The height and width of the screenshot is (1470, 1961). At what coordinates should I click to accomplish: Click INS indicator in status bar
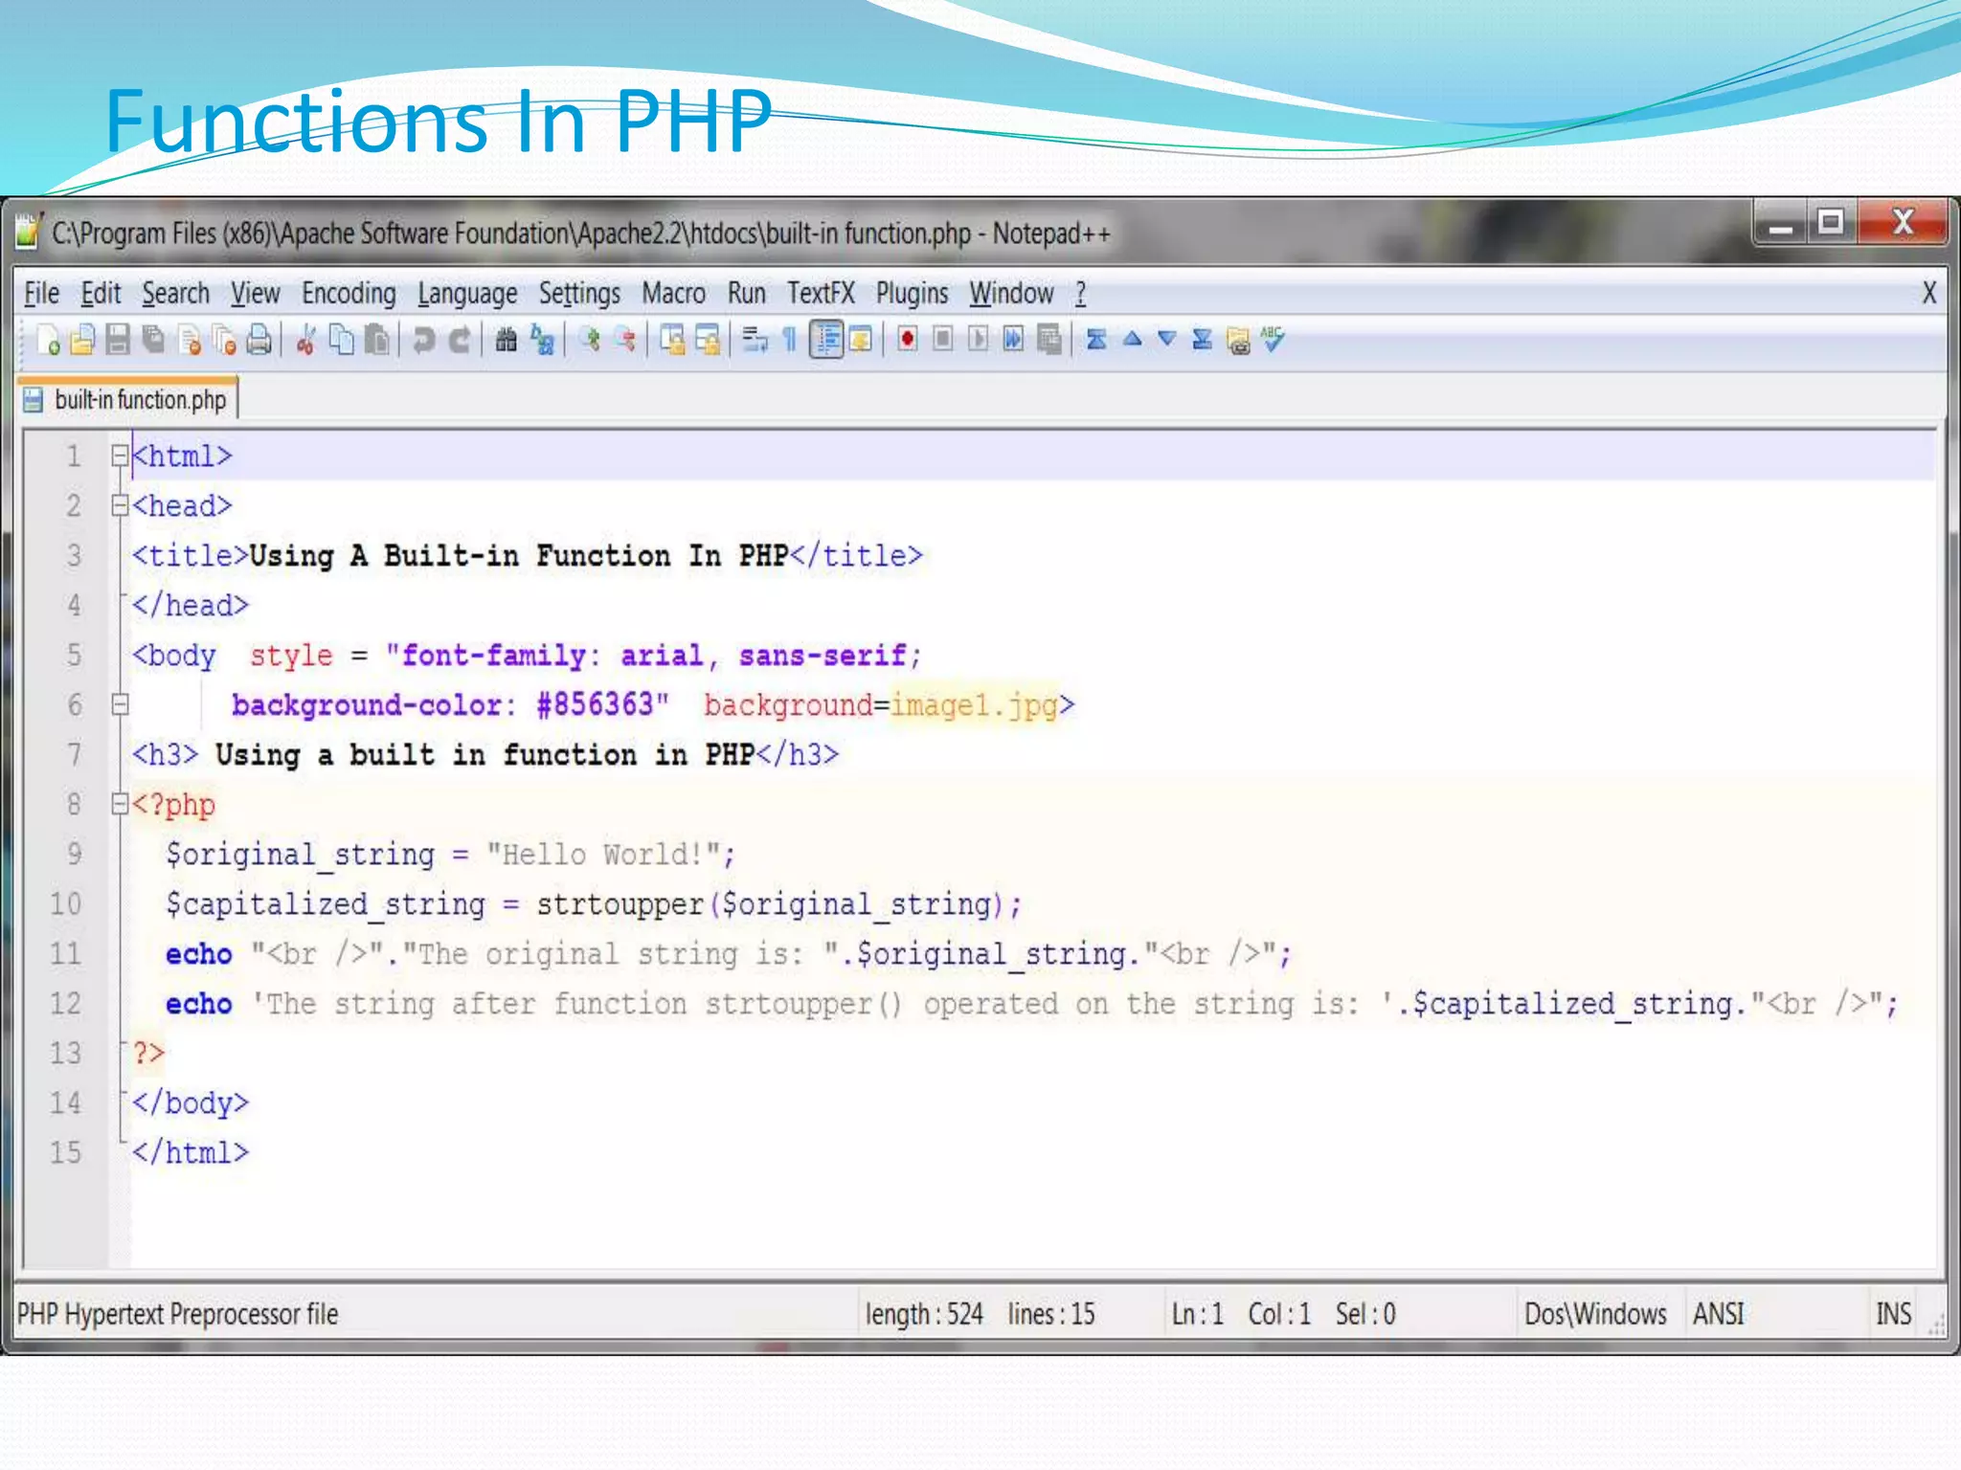(x=1893, y=1314)
